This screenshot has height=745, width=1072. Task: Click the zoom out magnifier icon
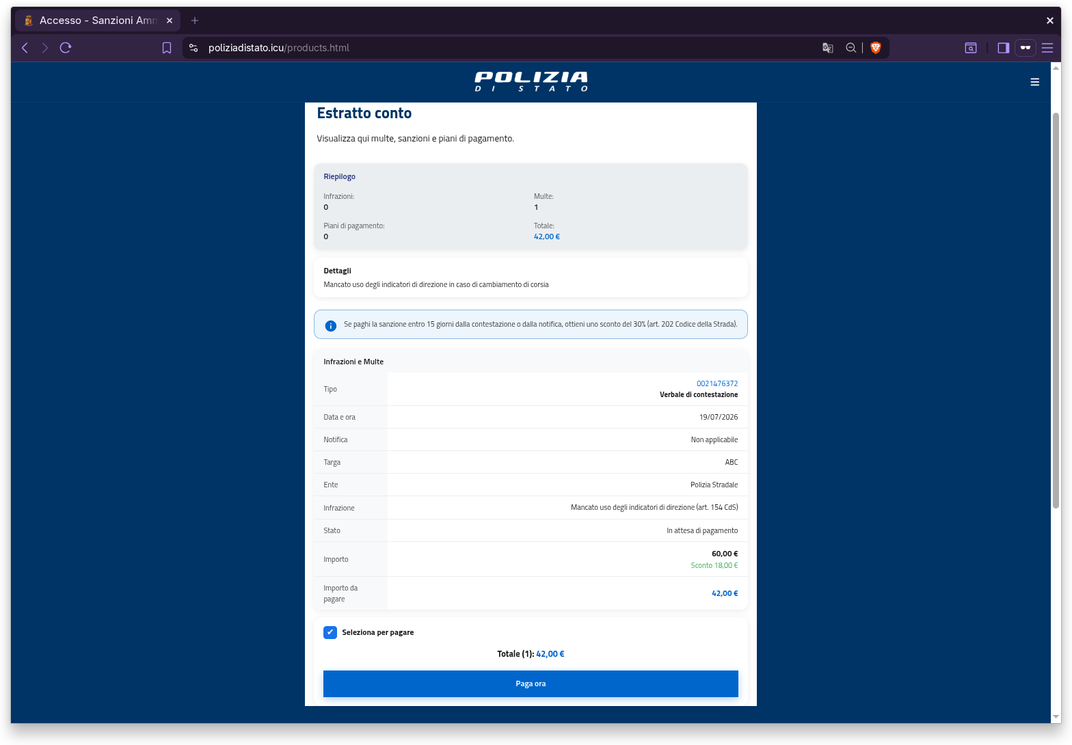click(851, 48)
